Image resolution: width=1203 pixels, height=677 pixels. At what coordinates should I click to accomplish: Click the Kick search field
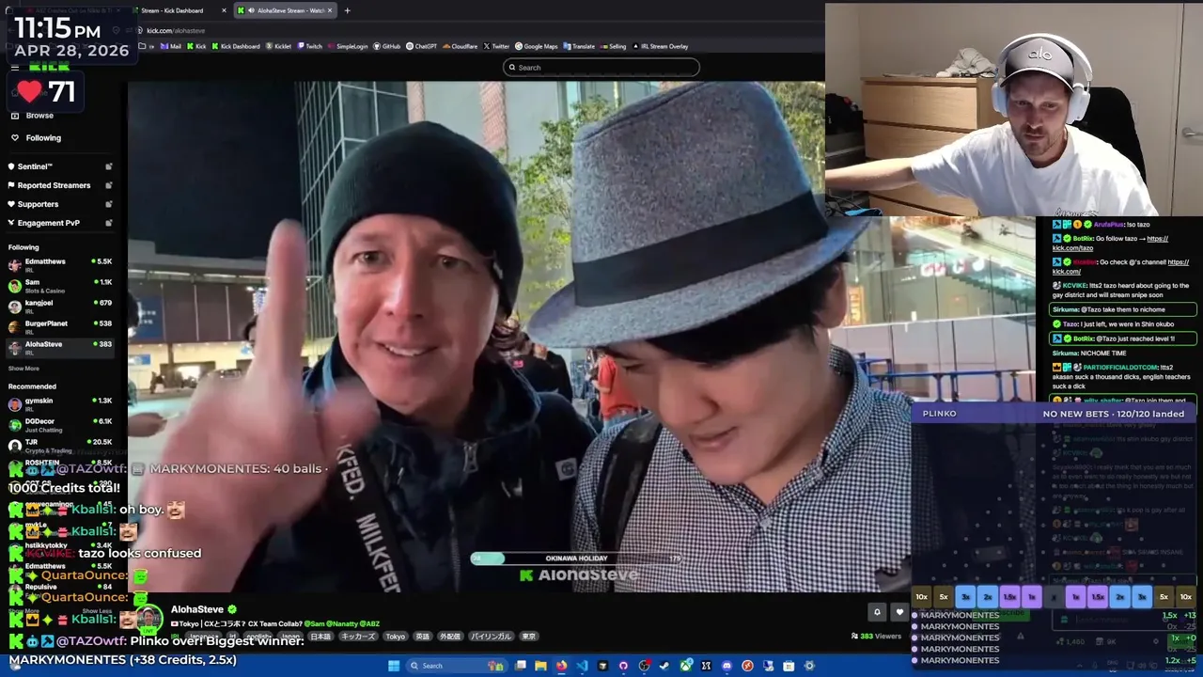pyautogui.click(x=601, y=67)
